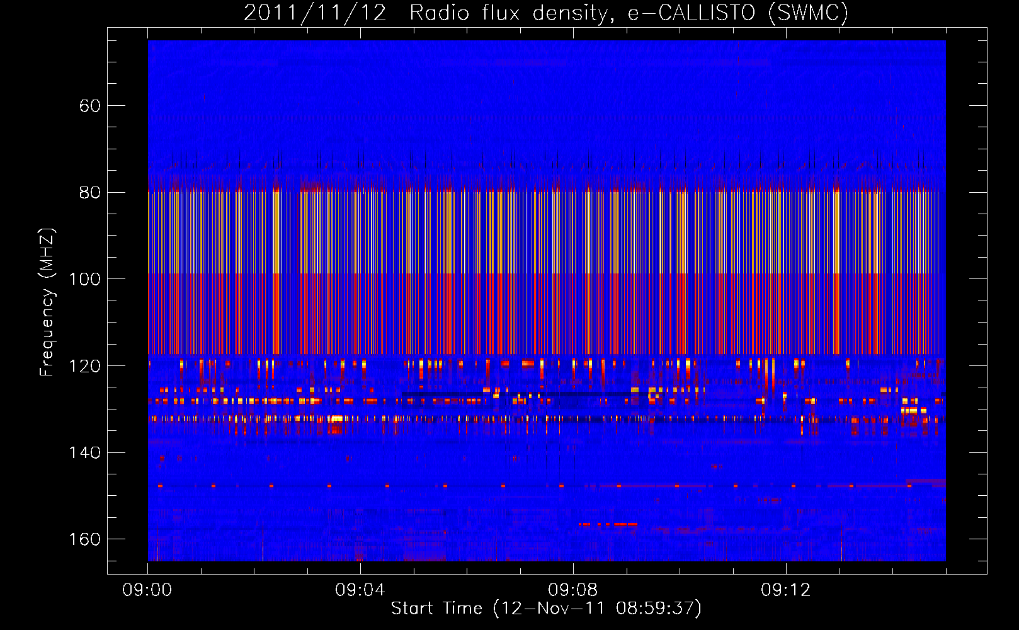
Task: Click the 'Start Time (12-Nov-11 08:59:37)' label
Action: point(546,609)
